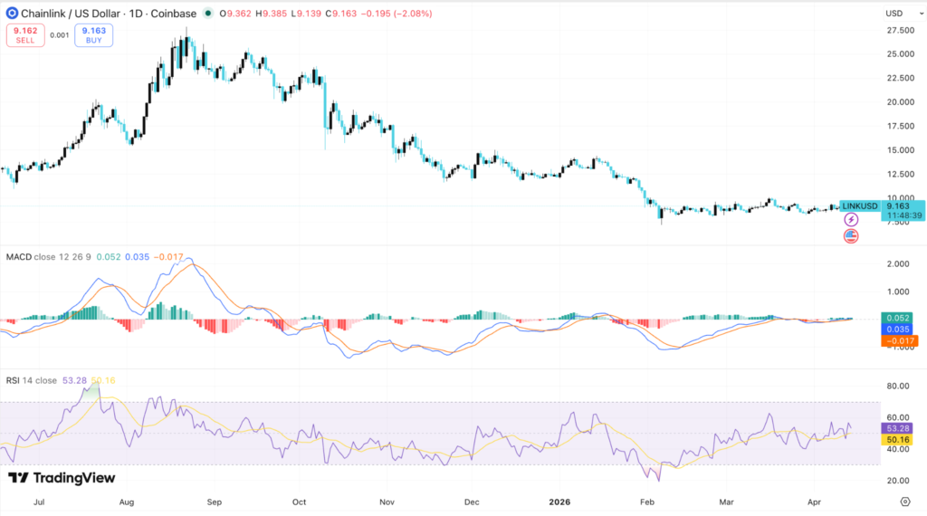Click the purple lightning bolt icon
The width and height of the screenshot is (927, 516).
tap(851, 219)
